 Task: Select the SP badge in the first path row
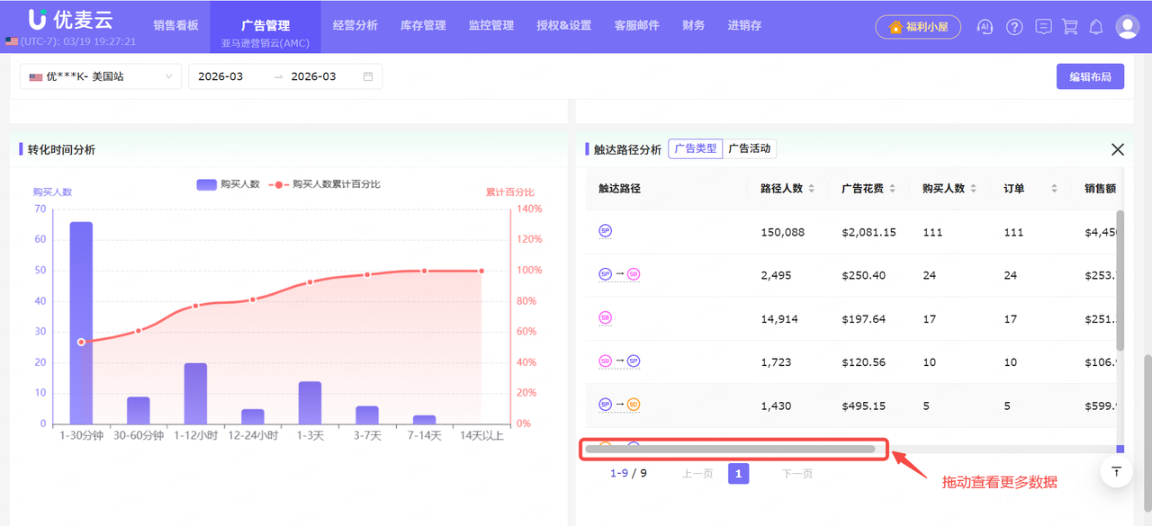[605, 231]
